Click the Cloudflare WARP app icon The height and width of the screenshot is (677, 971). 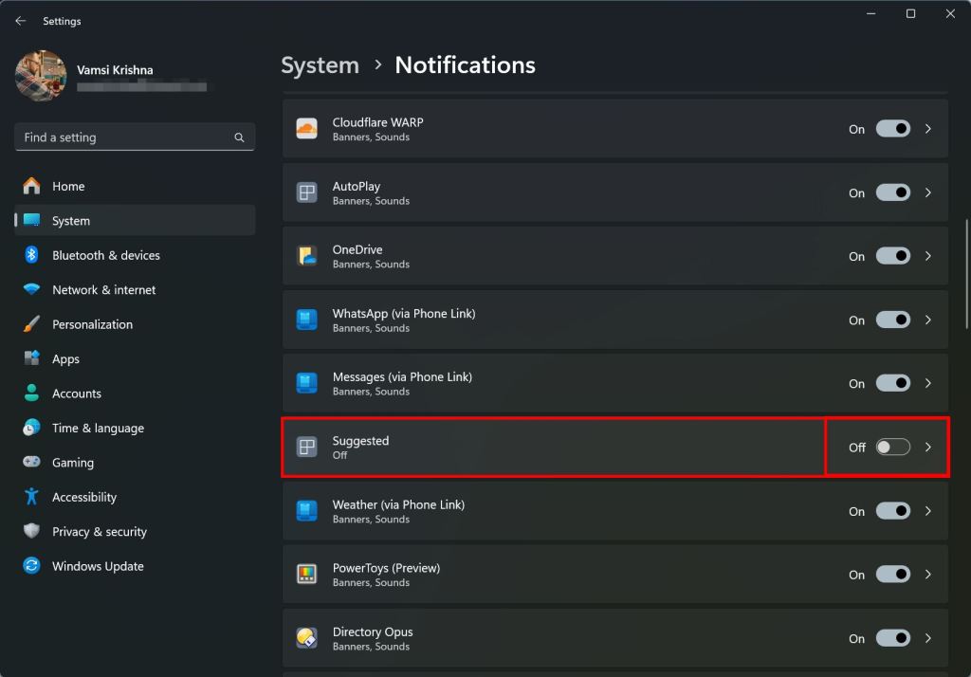coord(306,129)
